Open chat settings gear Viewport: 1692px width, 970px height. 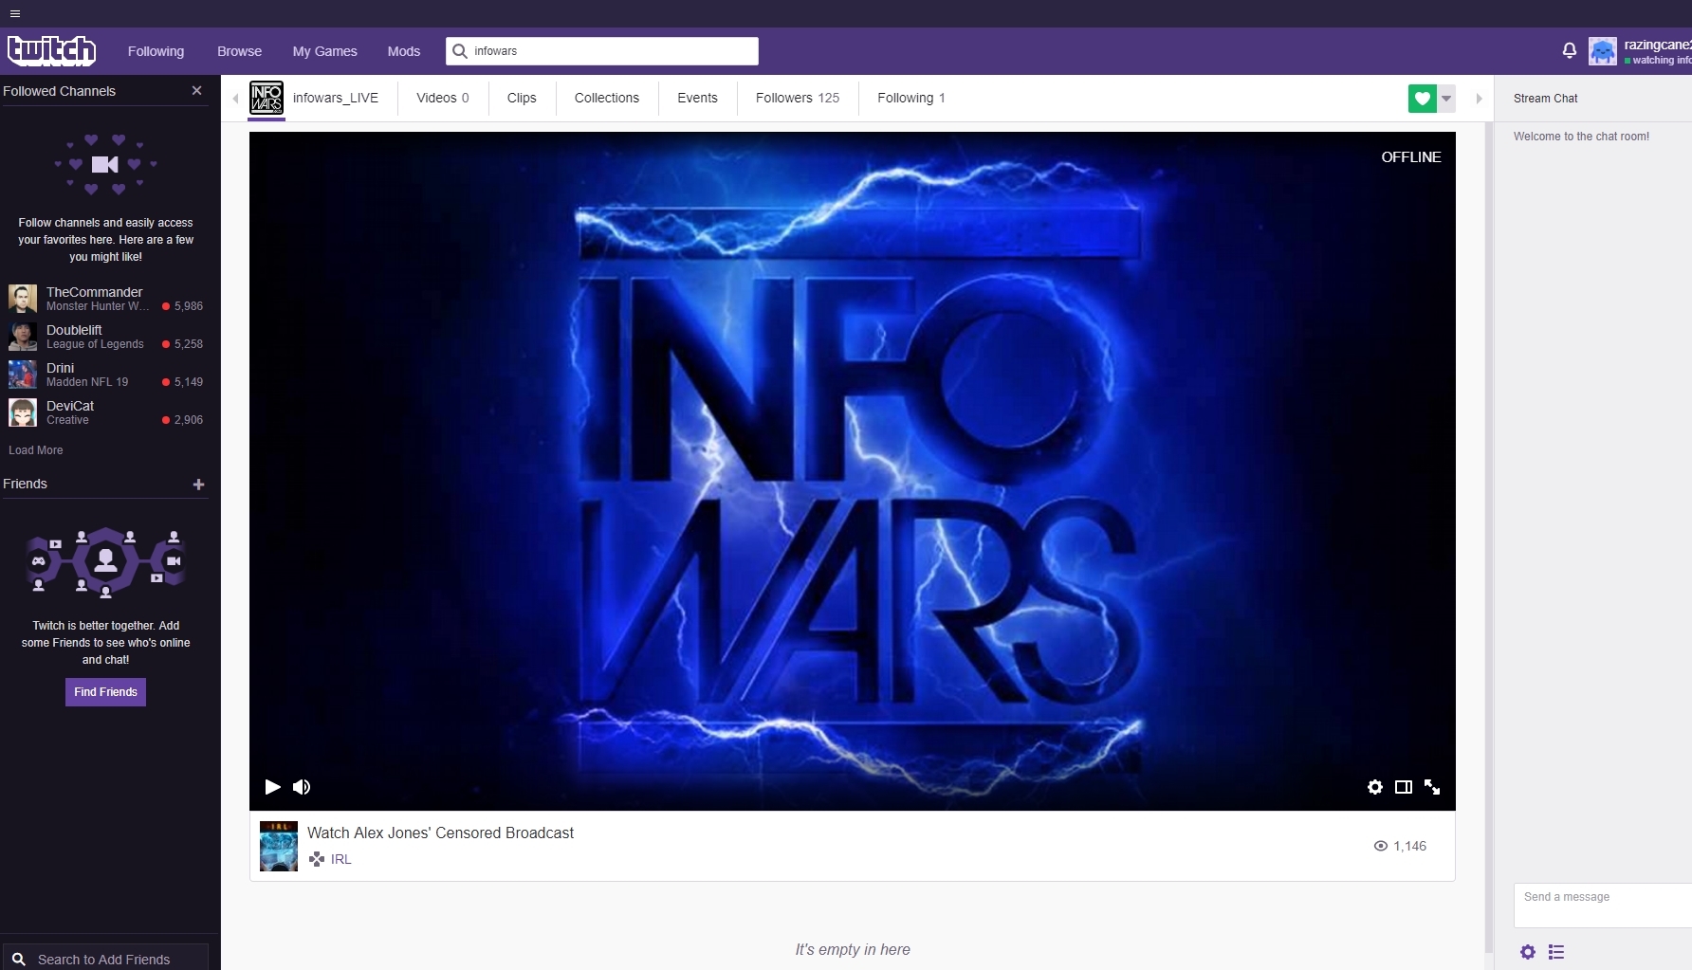(x=1528, y=952)
